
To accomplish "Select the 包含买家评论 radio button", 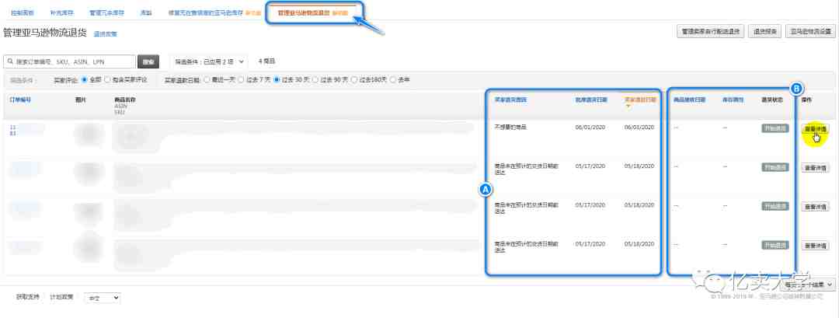I will (x=107, y=80).
